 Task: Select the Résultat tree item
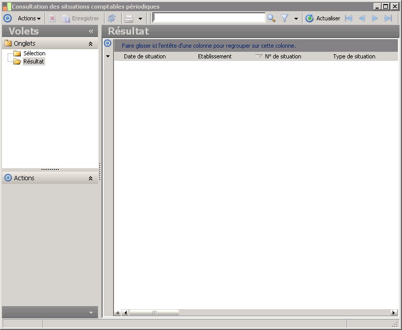(x=33, y=61)
